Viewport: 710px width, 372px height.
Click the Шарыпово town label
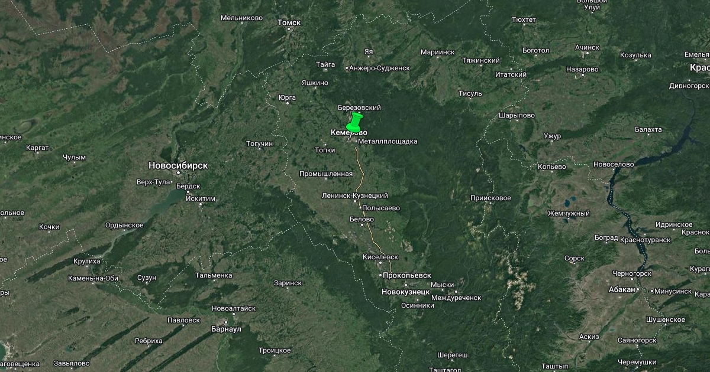pos(517,115)
